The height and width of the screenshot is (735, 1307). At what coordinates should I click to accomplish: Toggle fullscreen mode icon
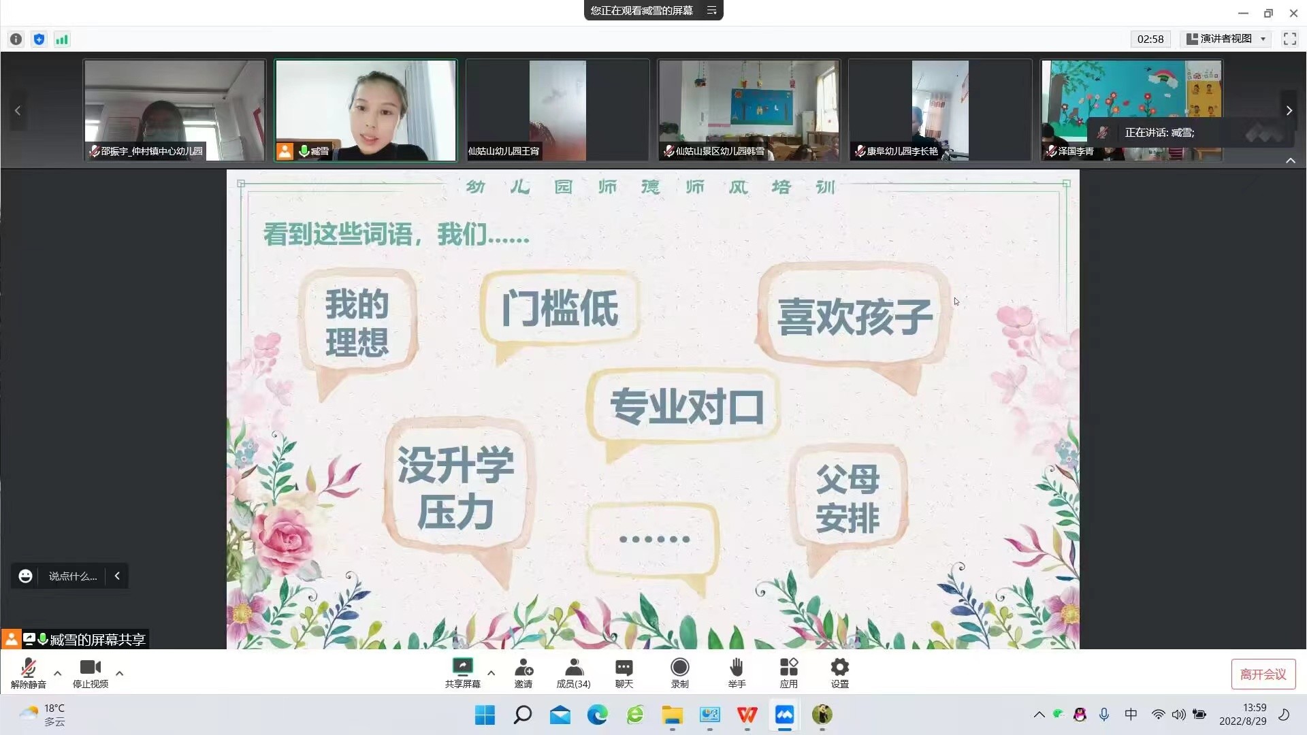tap(1289, 39)
